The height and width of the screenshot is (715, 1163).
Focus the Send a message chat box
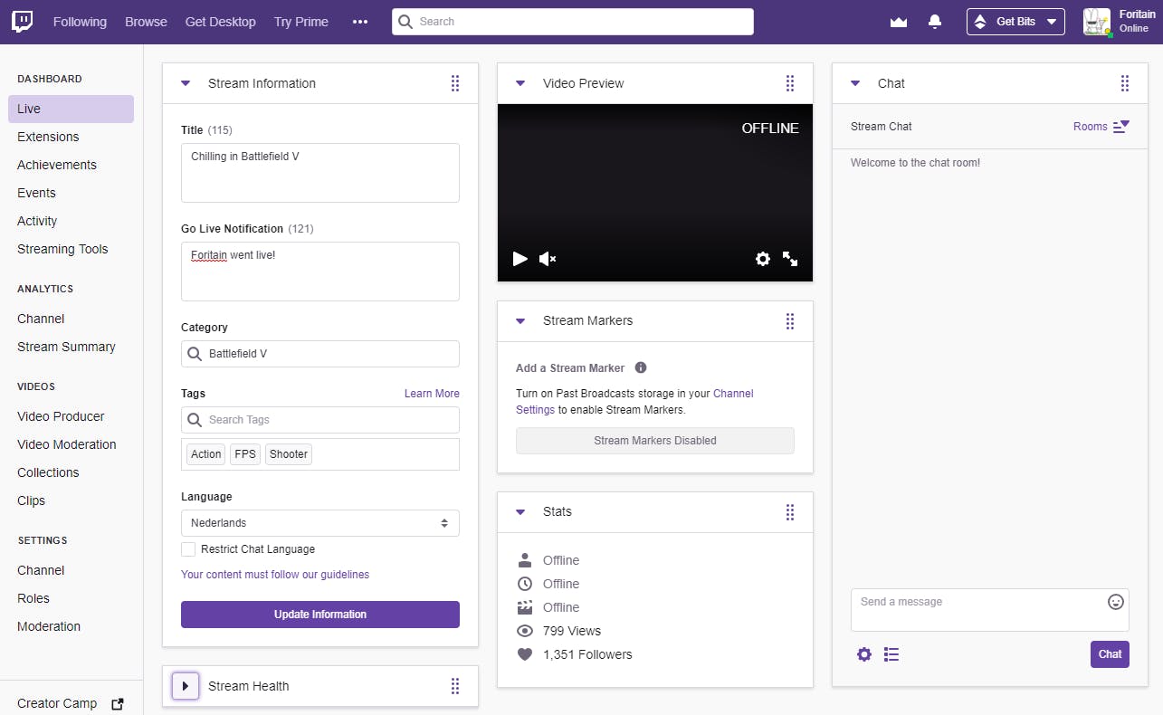tap(990, 610)
